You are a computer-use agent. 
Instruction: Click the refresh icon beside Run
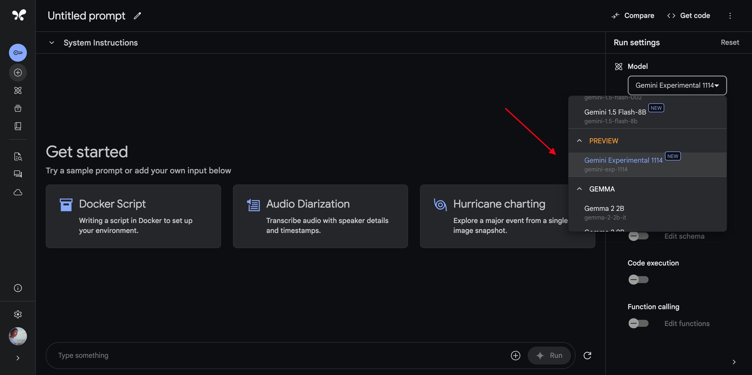pyautogui.click(x=587, y=355)
